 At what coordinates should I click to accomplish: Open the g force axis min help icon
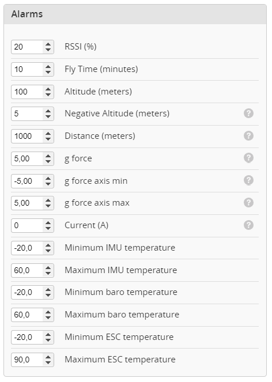(248, 180)
